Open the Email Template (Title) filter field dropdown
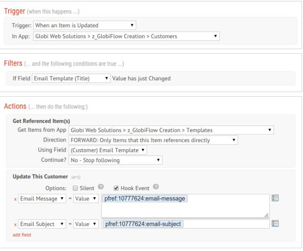 (71, 78)
